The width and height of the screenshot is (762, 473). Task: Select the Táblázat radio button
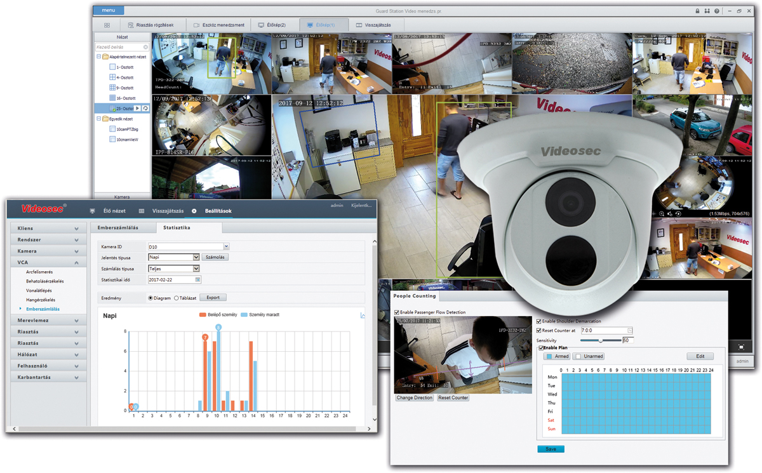pos(176,298)
